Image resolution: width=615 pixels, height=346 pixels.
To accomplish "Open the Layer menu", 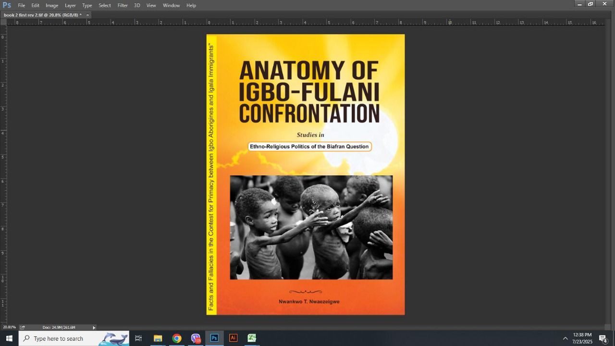I will (x=70, y=5).
